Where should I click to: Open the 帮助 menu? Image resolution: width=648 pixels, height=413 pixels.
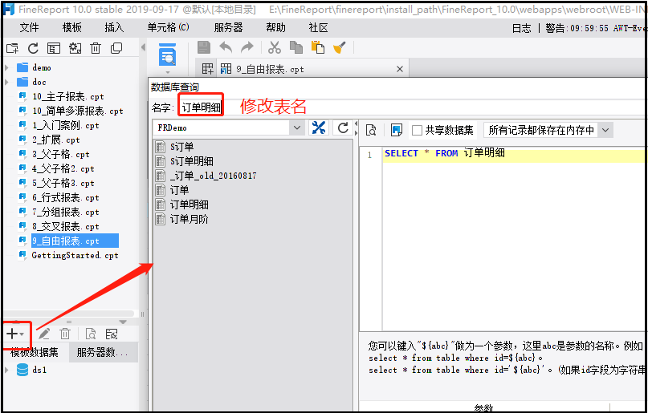point(275,27)
